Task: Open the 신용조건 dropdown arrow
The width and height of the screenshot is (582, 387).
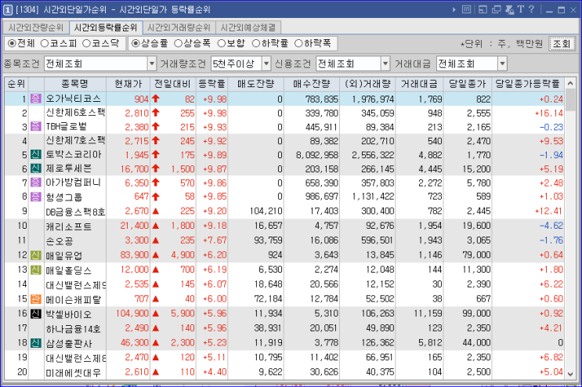Action: click(x=385, y=63)
